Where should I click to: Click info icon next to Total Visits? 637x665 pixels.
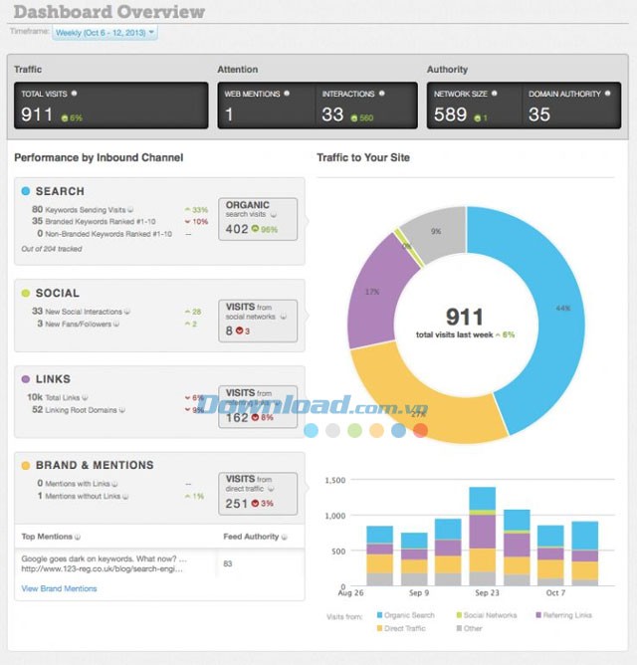(74, 94)
